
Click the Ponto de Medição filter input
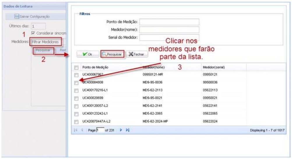[x=169, y=22]
